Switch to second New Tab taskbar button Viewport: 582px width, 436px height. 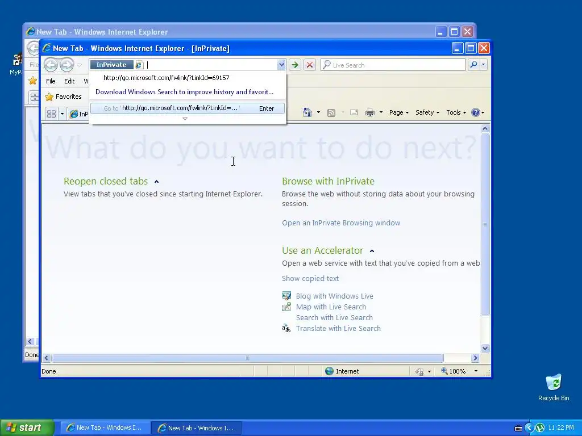tap(197, 428)
